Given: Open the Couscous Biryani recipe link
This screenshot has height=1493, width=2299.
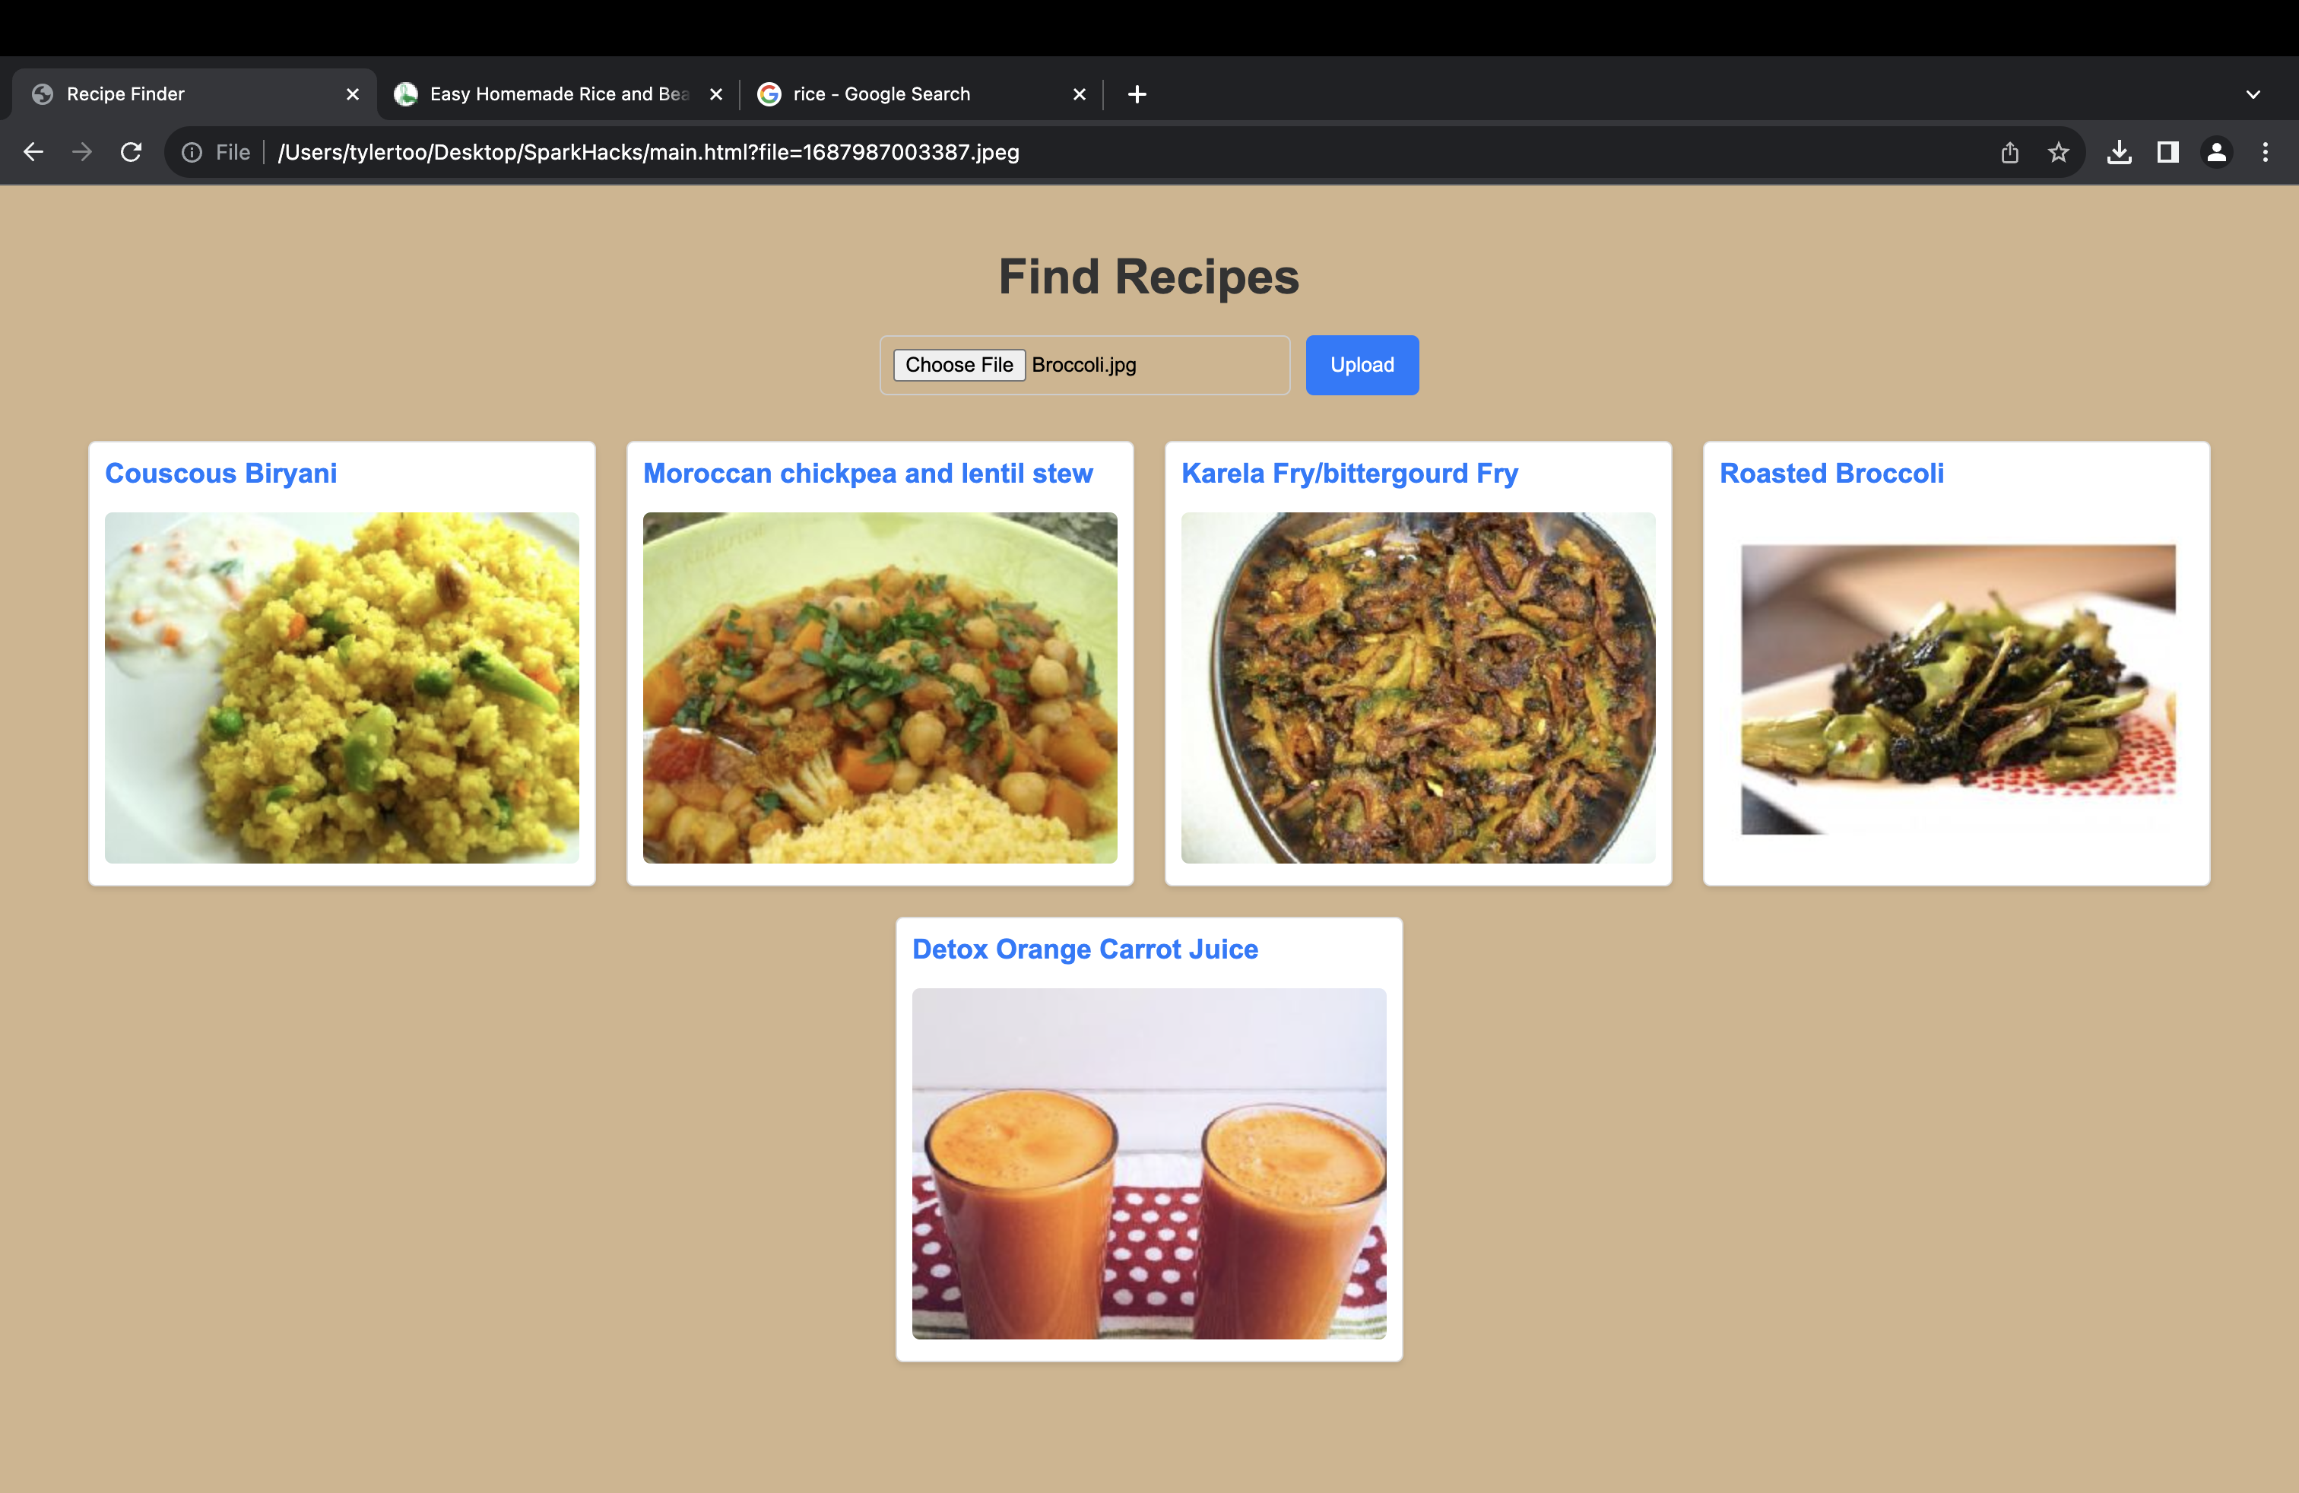Looking at the screenshot, I should [220, 473].
